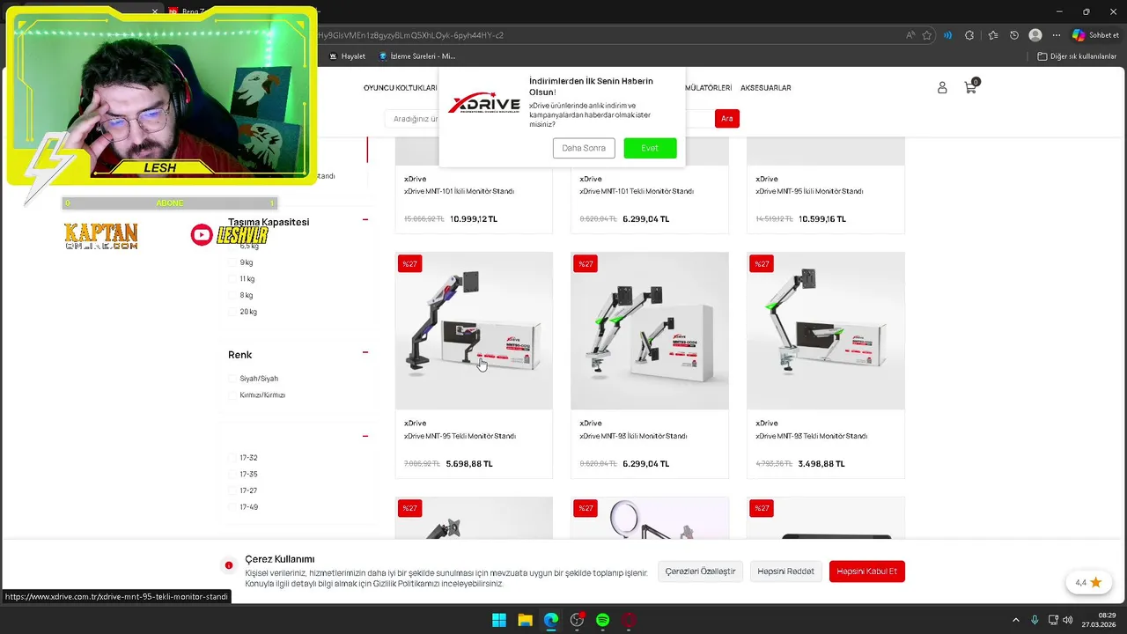
Task: Check the 6,5 kg capacity filter
Action: pos(233,247)
